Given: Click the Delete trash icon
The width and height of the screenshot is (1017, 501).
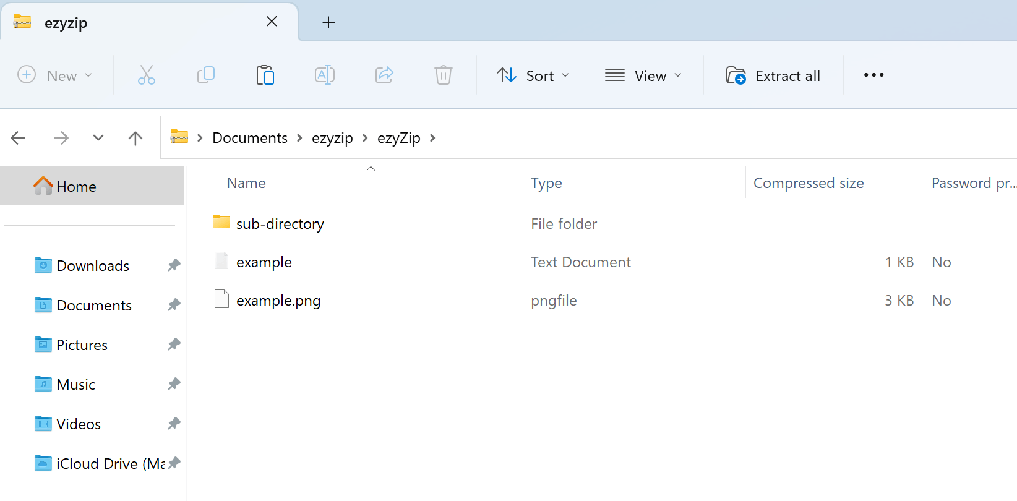Looking at the screenshot, I should click(x=444, y=75).
